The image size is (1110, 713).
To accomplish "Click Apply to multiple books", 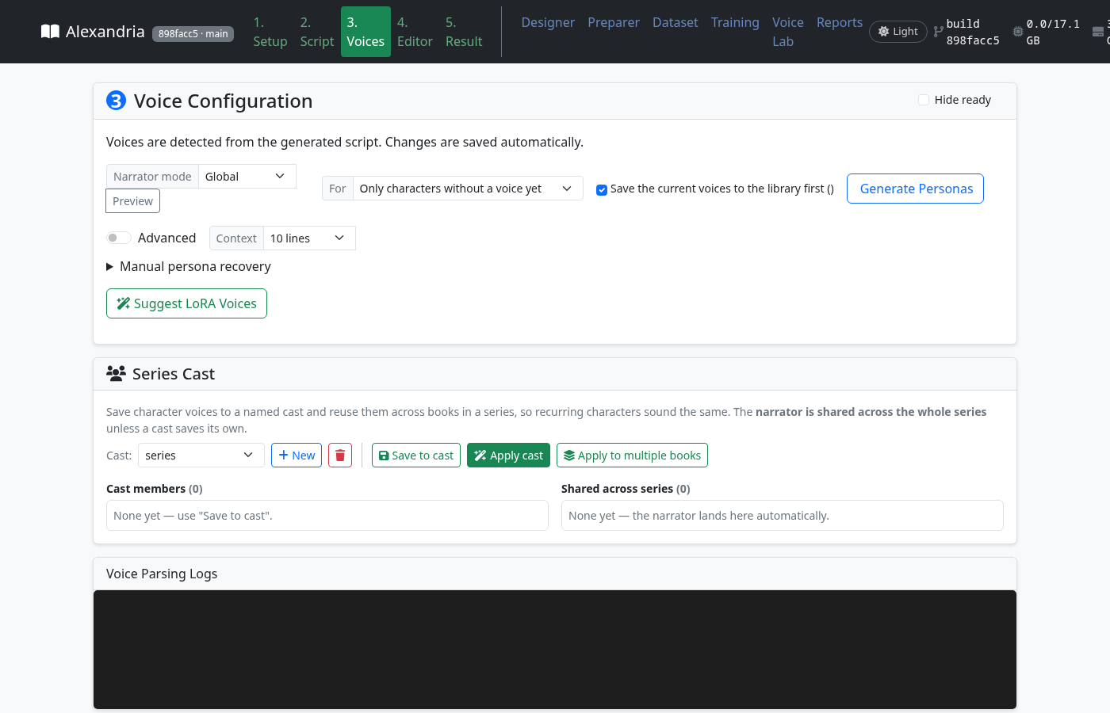I will [632, 456].
